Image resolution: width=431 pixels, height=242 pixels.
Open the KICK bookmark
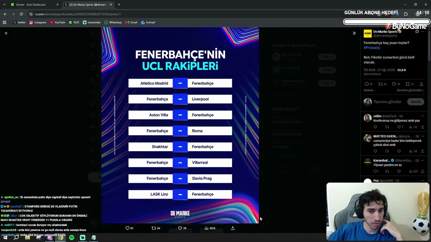[x=74, y=23]
